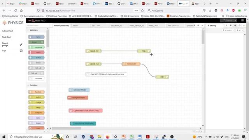Switch to Flow 4 tab
The height and width of the screenshot is (140, 249).
pyautogui.click(x=80, y=26)
